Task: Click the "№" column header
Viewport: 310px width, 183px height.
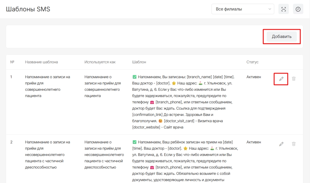Action: pos(12,62)
